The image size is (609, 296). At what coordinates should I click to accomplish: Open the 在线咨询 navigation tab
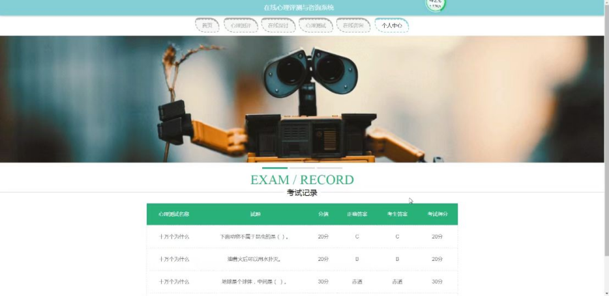353,25
